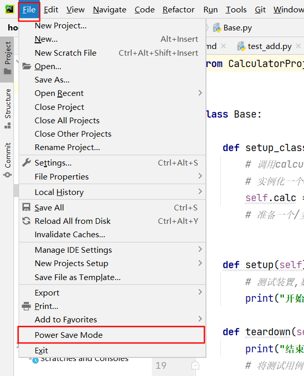Image resolution: width=304 pixels, height=376 pixels.
Task: Expand the Export submenu arrow
Action: coord(200,292)
